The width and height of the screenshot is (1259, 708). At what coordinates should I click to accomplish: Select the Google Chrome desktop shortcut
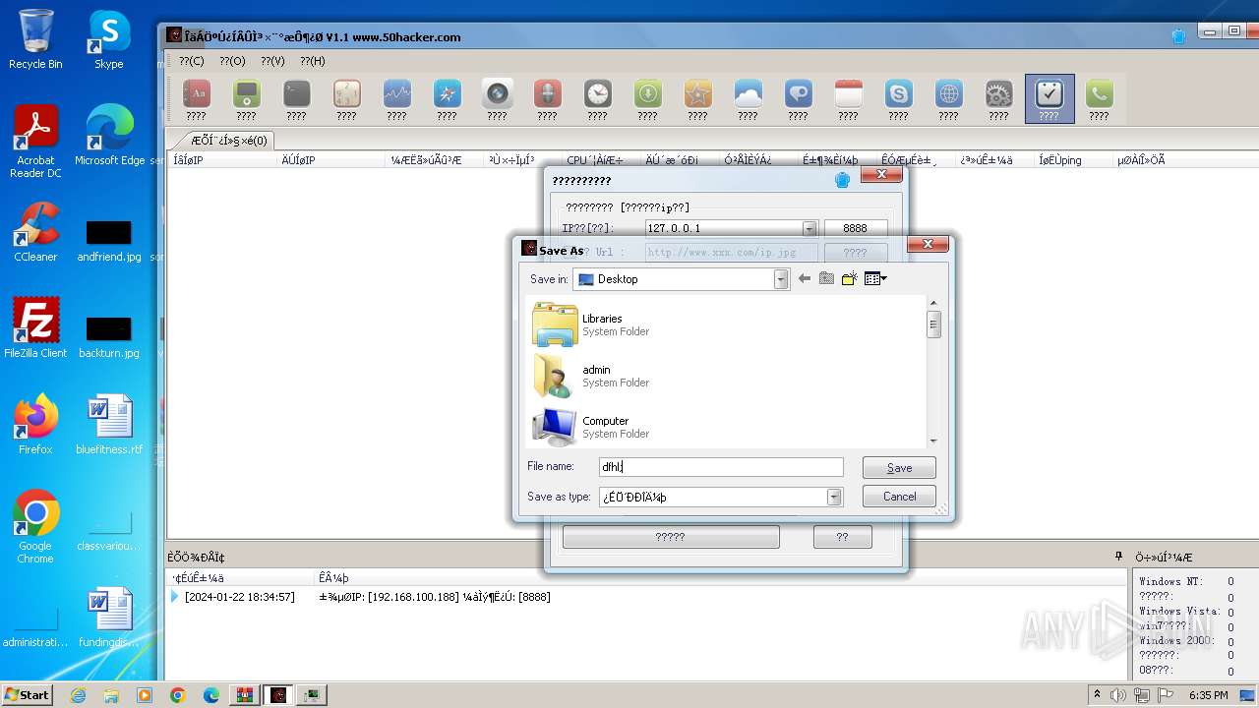pyautogui.click(x=35, y=527)
